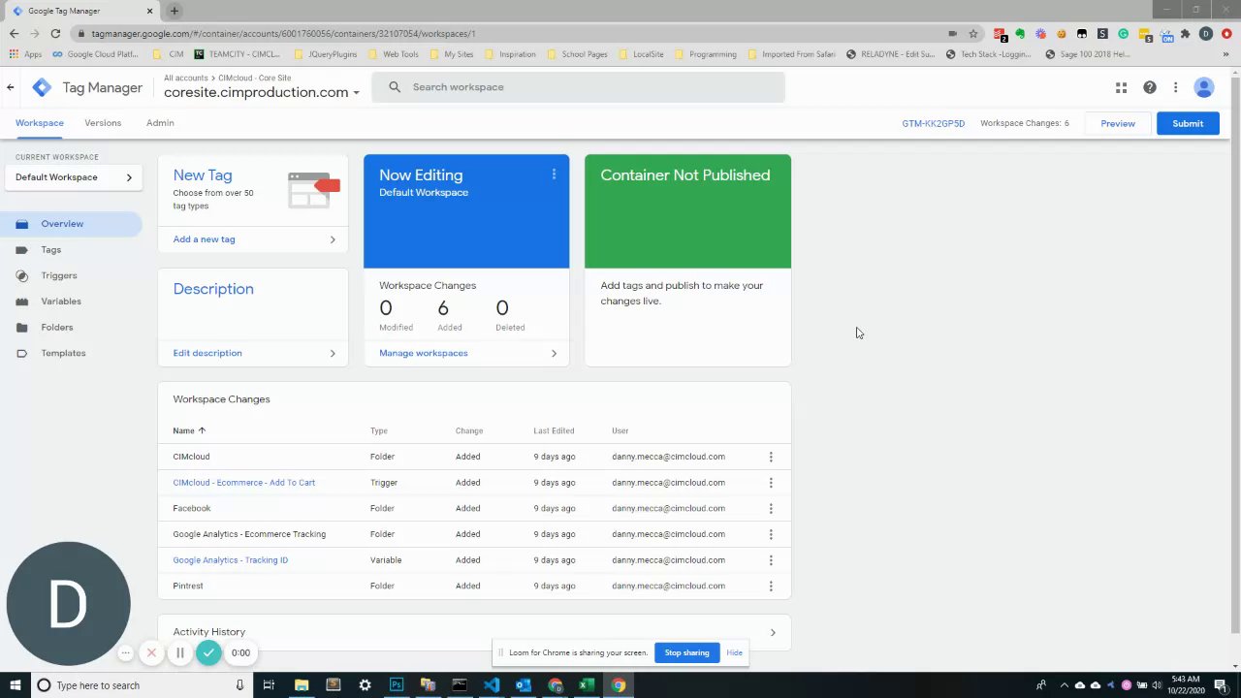Go back using the Tag Manager back arrow

[11, 87]
